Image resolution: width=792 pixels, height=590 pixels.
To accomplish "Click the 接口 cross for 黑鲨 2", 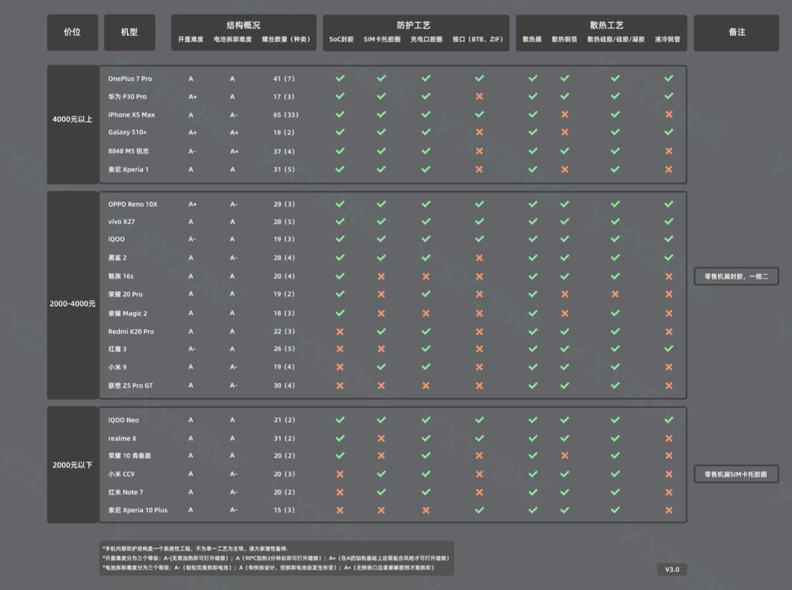I will (480, 258).
